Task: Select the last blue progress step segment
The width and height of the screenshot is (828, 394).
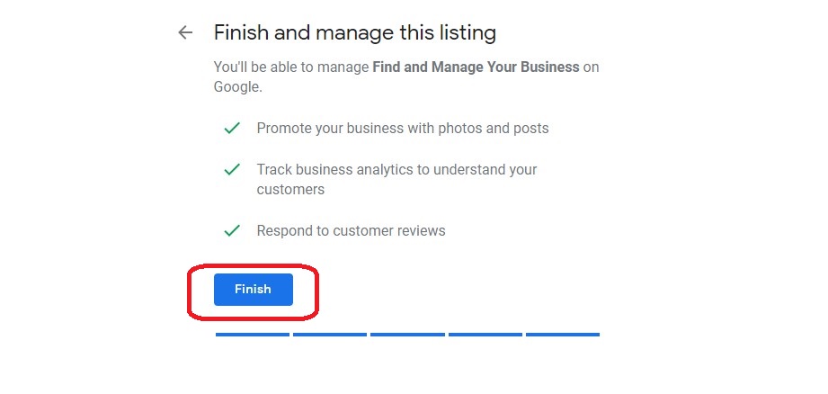Action: tap(563, 335)
